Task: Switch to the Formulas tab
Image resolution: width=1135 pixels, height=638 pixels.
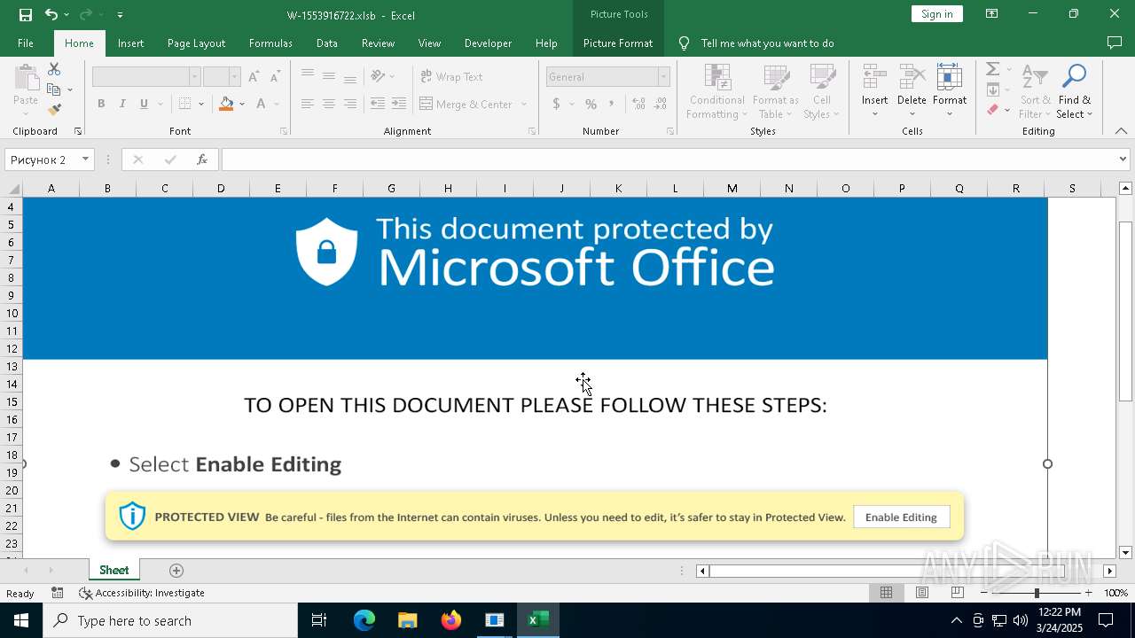Action: point(270,43)
